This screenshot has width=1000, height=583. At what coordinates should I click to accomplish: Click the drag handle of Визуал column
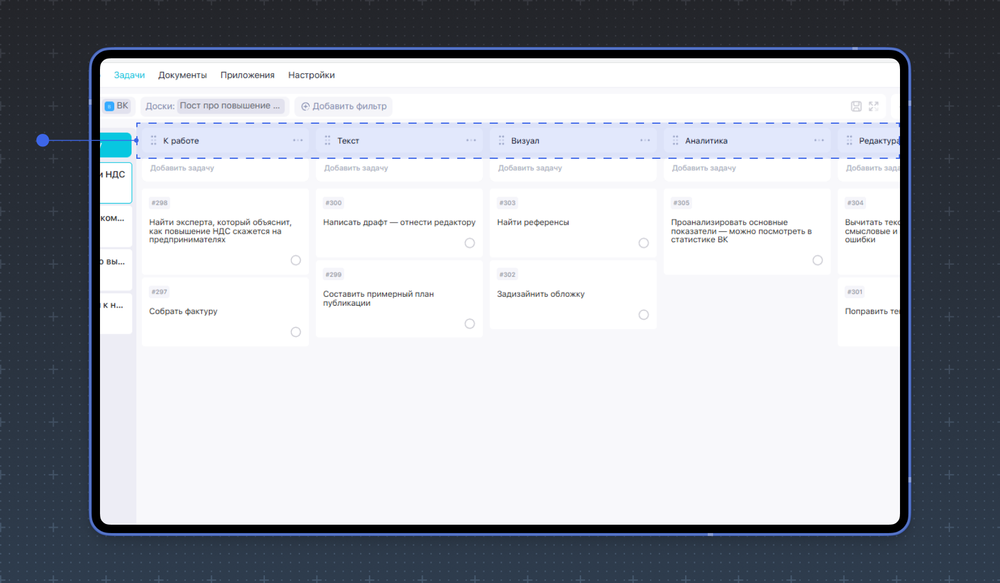[x=501, y=140]
